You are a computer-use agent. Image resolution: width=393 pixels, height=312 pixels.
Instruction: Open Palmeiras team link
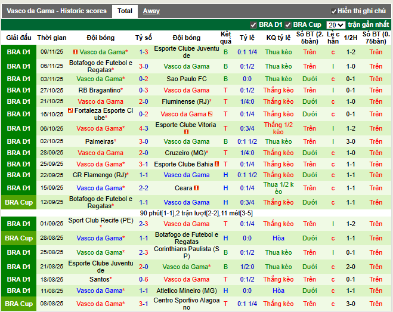coord(100,141)
